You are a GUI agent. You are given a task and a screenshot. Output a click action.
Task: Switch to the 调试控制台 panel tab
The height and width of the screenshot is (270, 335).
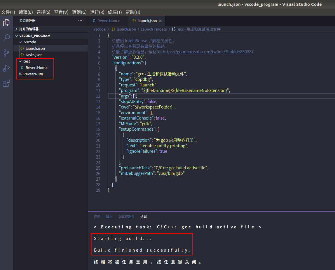click(126, 216)
